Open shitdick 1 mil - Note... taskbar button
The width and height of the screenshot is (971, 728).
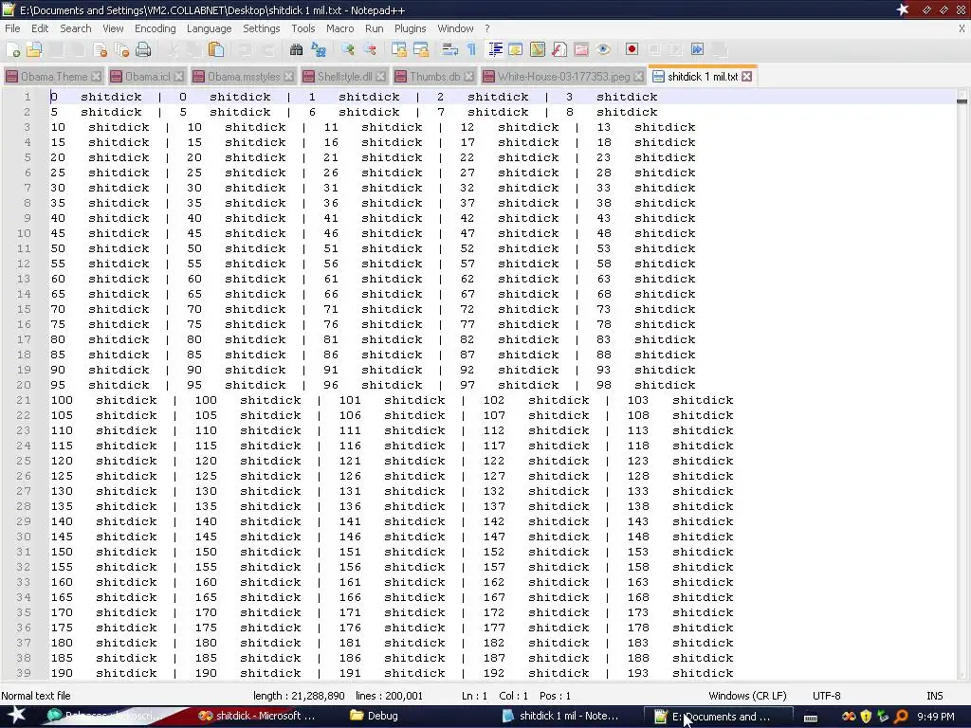click(559, 716)
